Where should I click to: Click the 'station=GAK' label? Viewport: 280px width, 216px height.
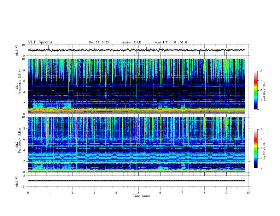[131, 42]
